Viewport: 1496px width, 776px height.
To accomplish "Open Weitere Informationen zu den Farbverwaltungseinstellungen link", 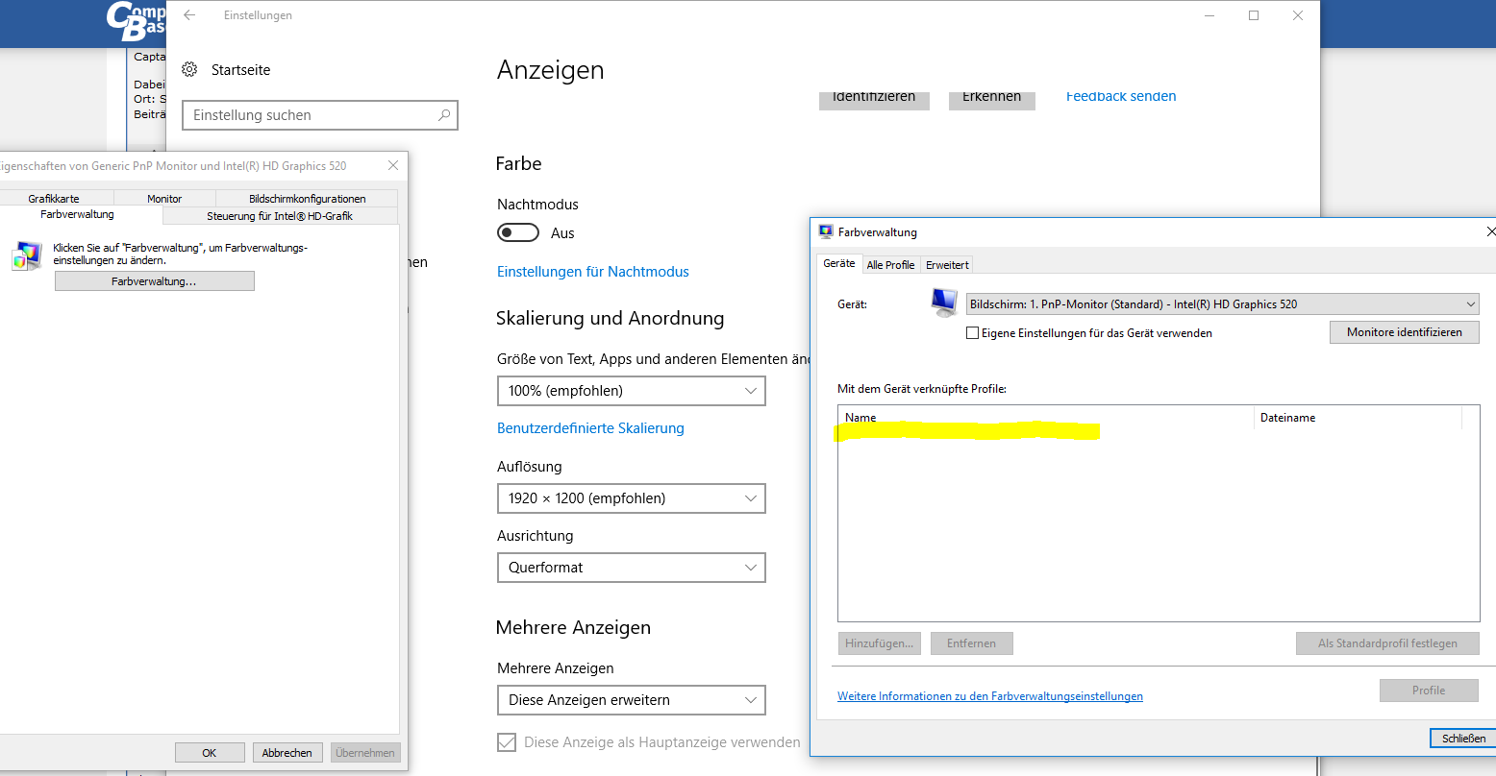I will [x=990, y=696].
